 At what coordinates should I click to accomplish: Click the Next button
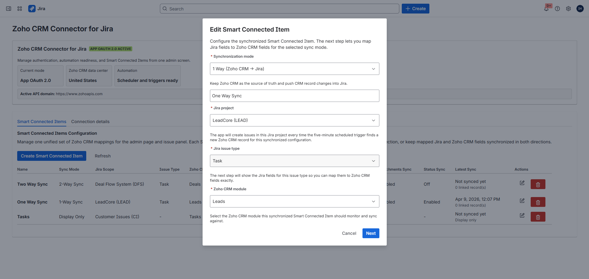pyautogui.click(x=370, y=233)
